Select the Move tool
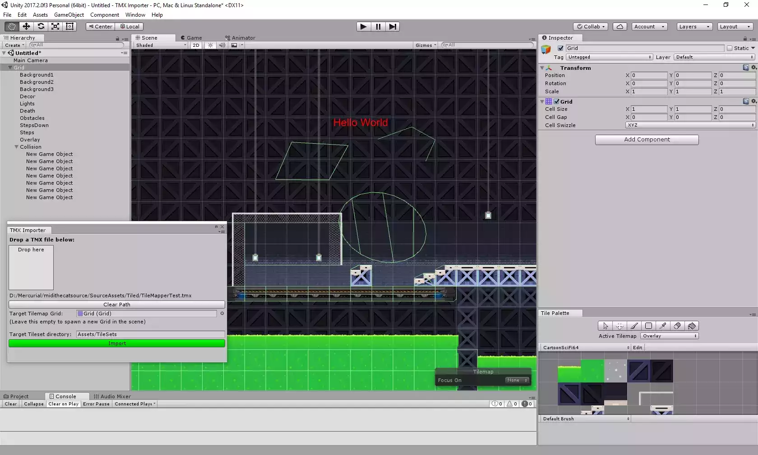 click(x=26, y=27)
